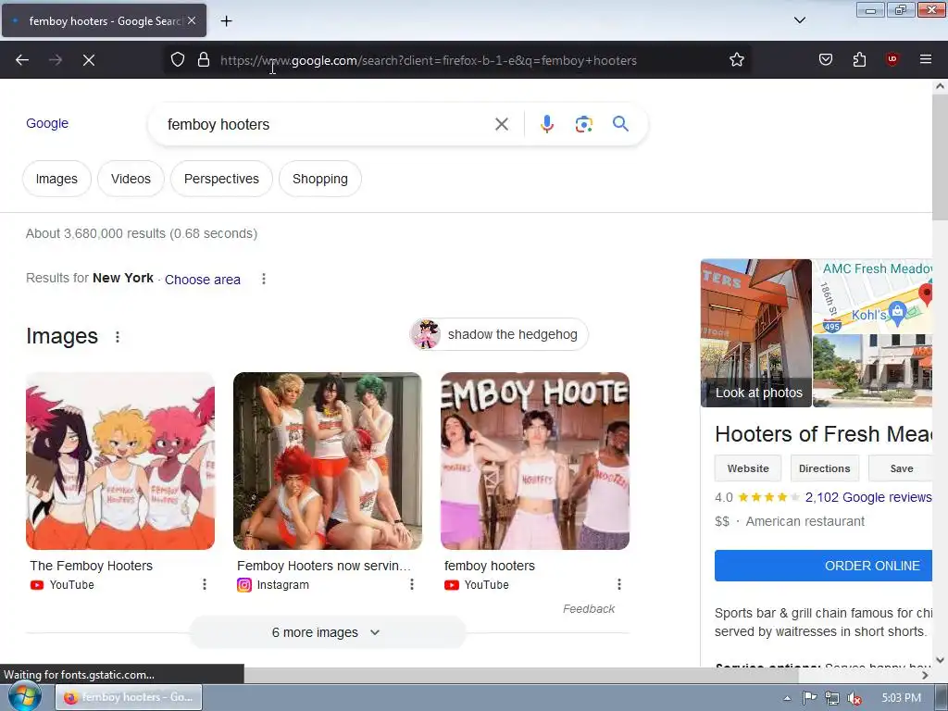Open location options three-dot menu

pos(264,279)
